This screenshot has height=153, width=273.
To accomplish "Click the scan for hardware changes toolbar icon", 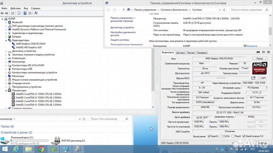I will [x=36, y=13].
